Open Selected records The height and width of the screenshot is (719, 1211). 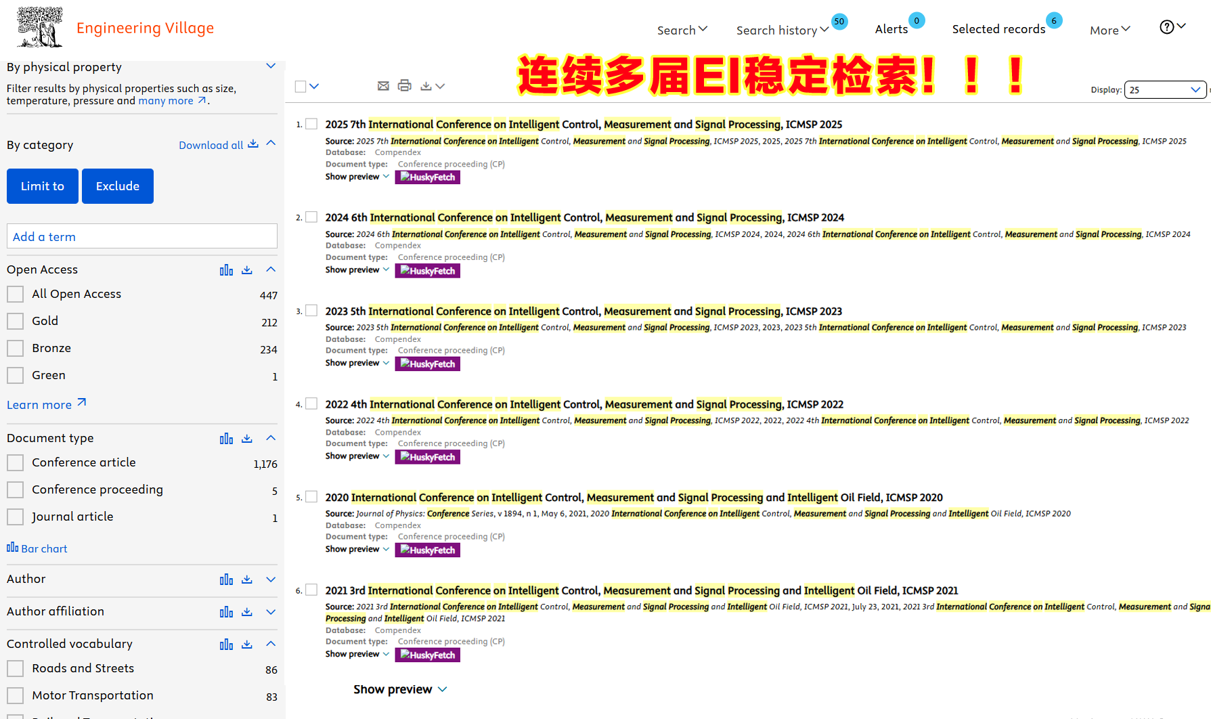(x=998, y=29)
